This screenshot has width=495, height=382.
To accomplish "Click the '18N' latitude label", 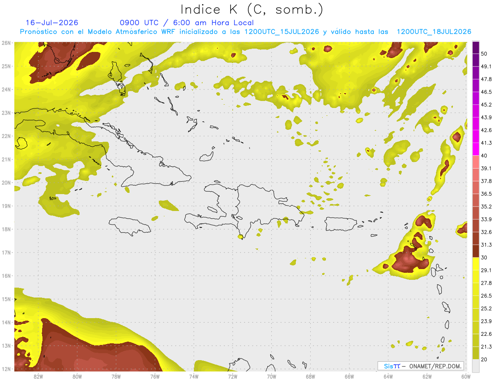I will point(6,229).
